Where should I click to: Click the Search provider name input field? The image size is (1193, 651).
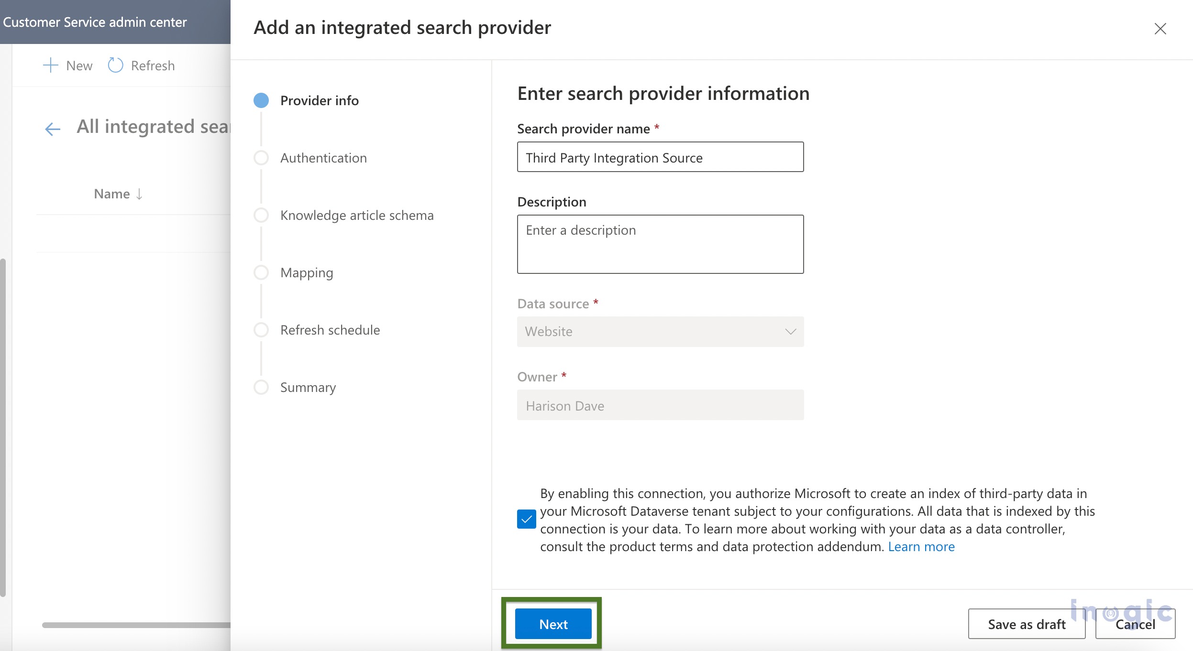click(660, 157)
